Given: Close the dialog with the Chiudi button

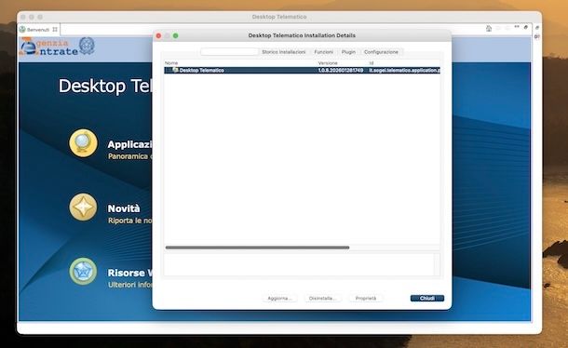Looking at the screenshot, I should pyautogui.click(x=427, y=299).
